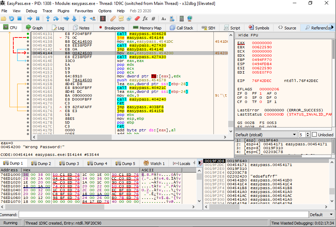The height and width of the screenshot is (227, 336).
Task: Toggle breakpoint at address 0045417C
Action: tap(28, 126)
